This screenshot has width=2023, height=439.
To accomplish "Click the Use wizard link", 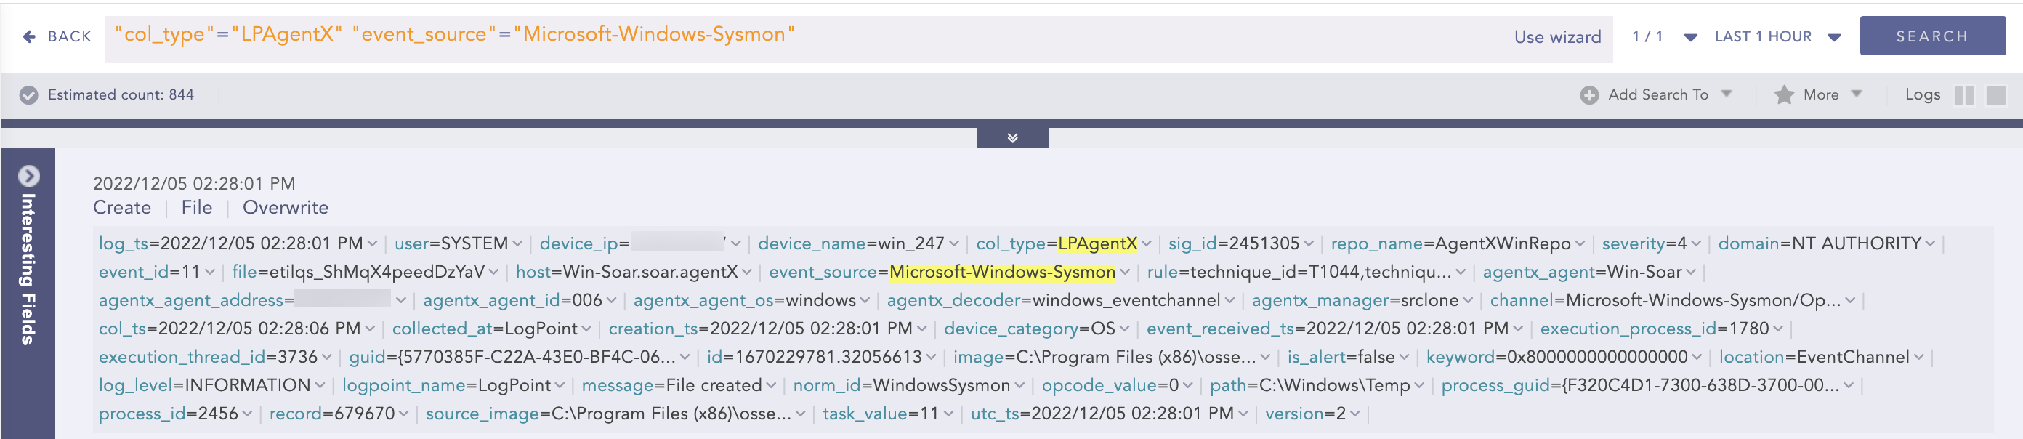I will point(1556,37).
